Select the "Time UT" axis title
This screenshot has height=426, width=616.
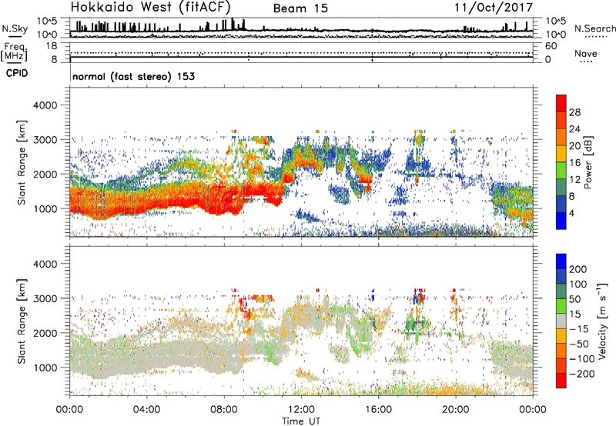coord(301,421)
